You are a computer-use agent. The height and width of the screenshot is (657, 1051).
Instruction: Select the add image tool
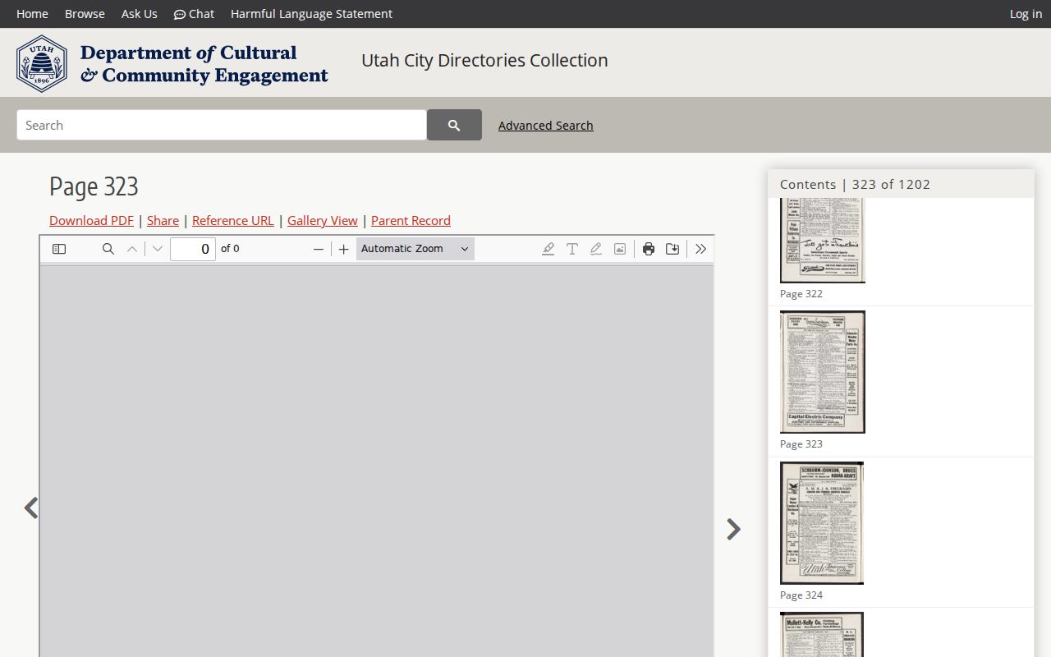point(620,249)
